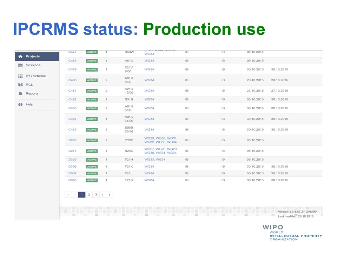Click the Reports document icon
The height and width of the screenshot is (253, 337).
pos(20,93)
